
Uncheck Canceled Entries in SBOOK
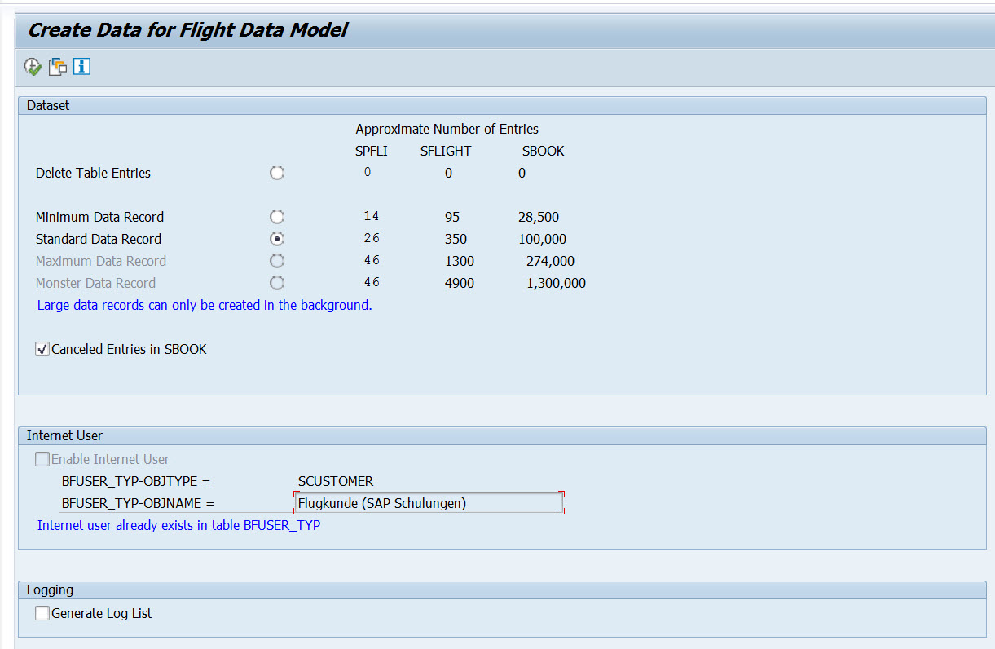click(42, 349)
